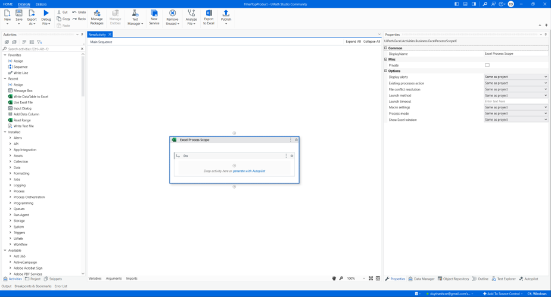Open Test Manager menu

pos(135,17)
